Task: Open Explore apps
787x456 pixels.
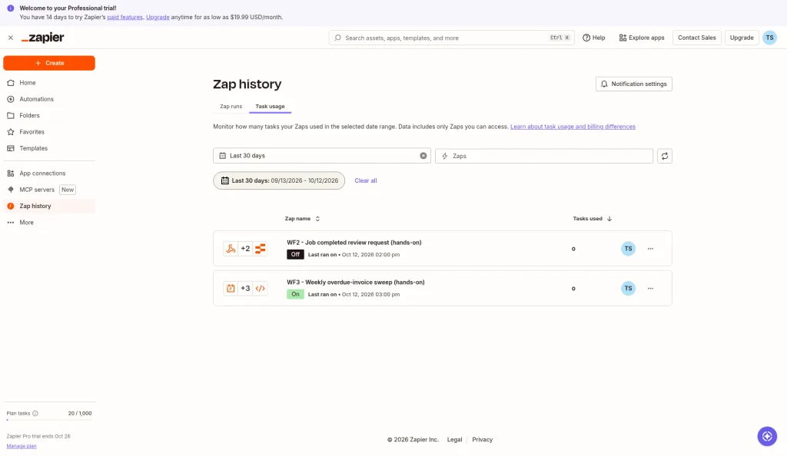Action: 642,38
